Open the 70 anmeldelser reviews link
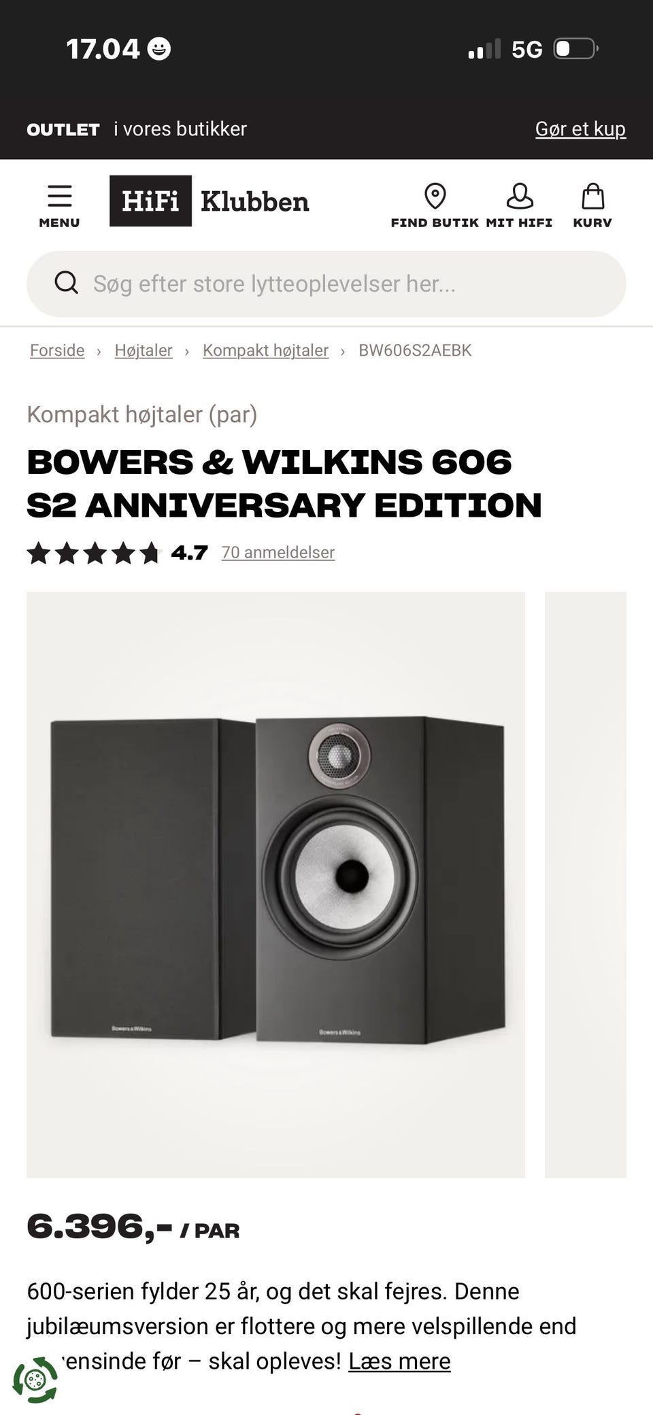The width and height of the screenshot is (653, 1415). (x=278, y=552)
